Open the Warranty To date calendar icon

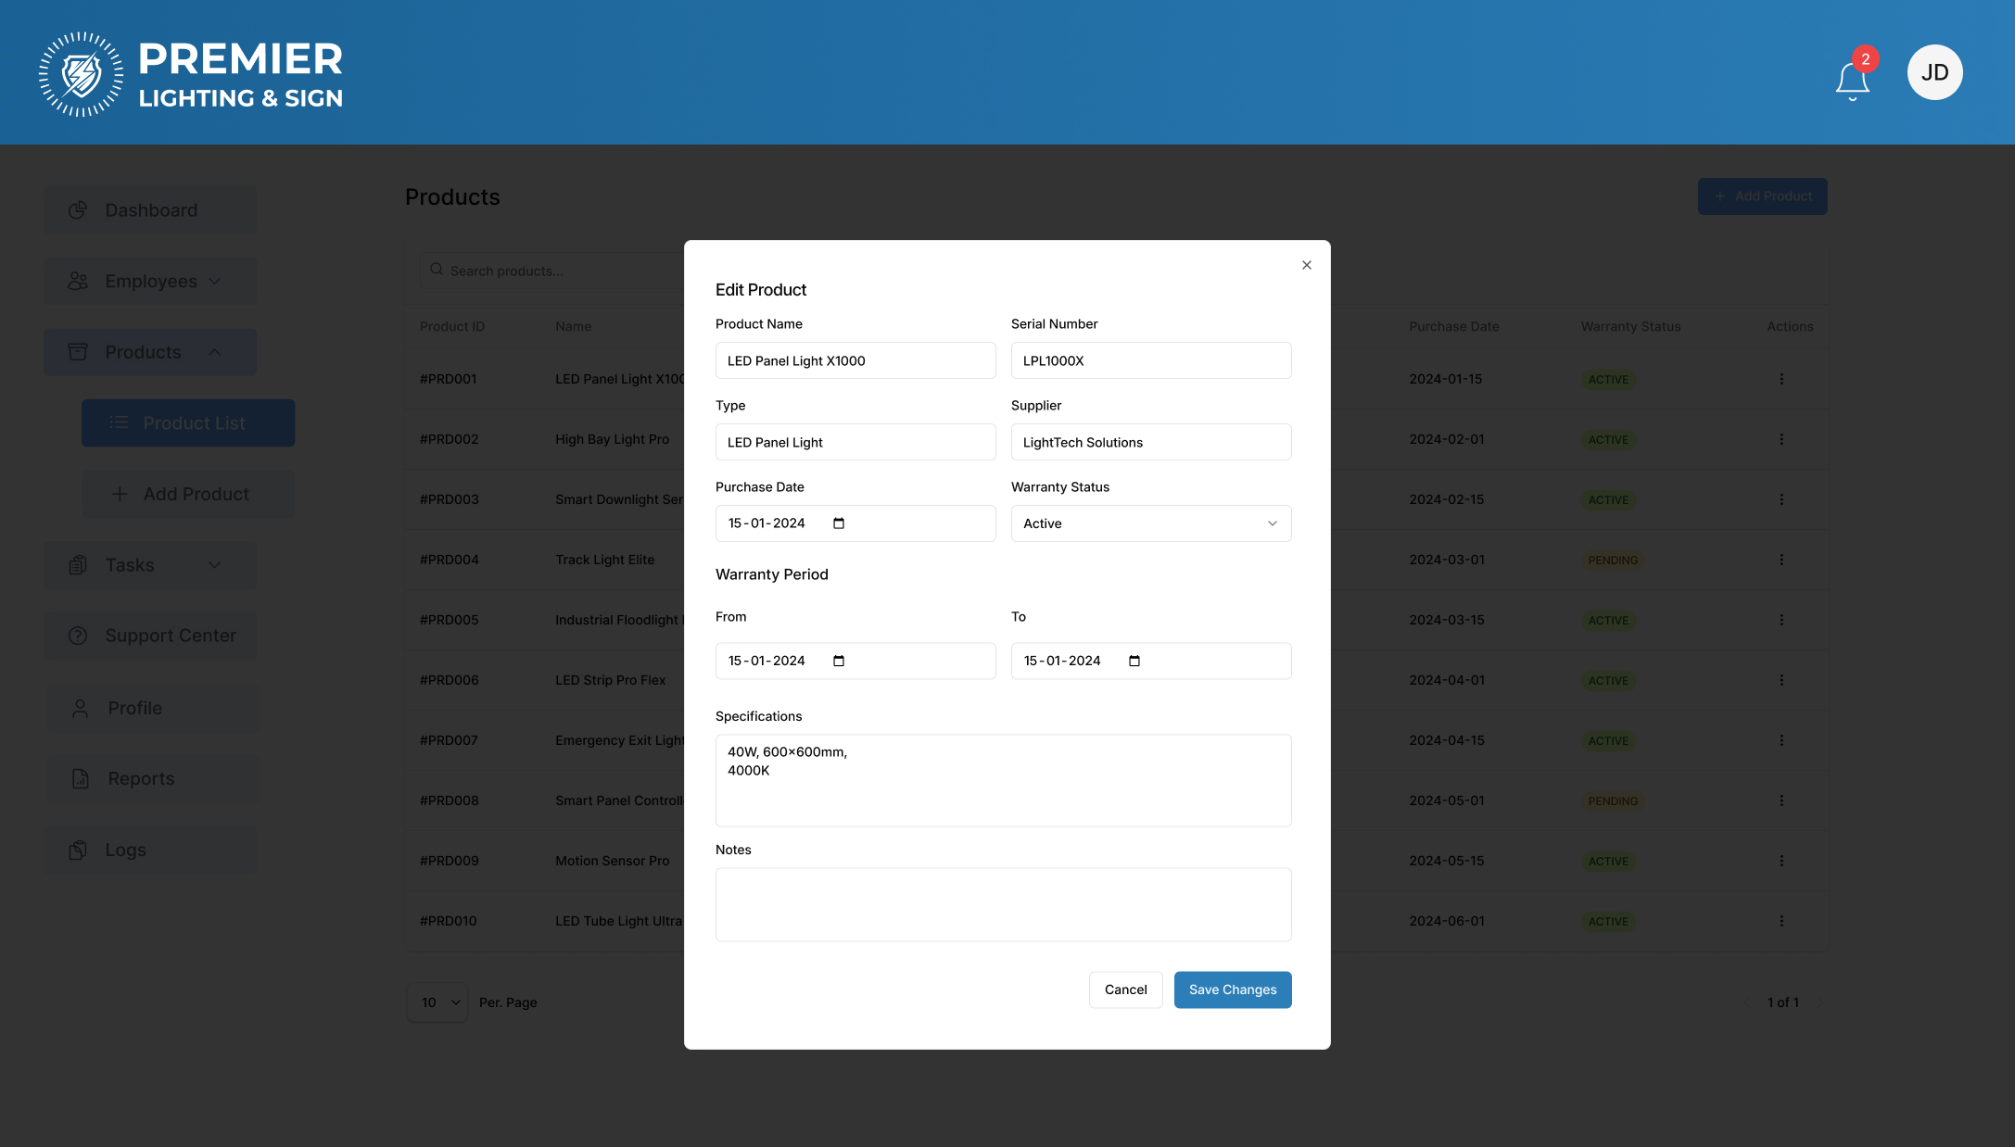(1134, 661)
